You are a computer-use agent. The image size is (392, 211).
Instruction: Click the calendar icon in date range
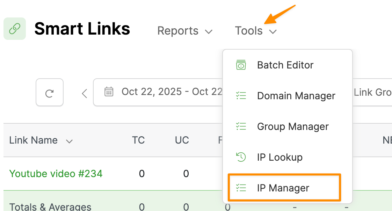[109, 92]
